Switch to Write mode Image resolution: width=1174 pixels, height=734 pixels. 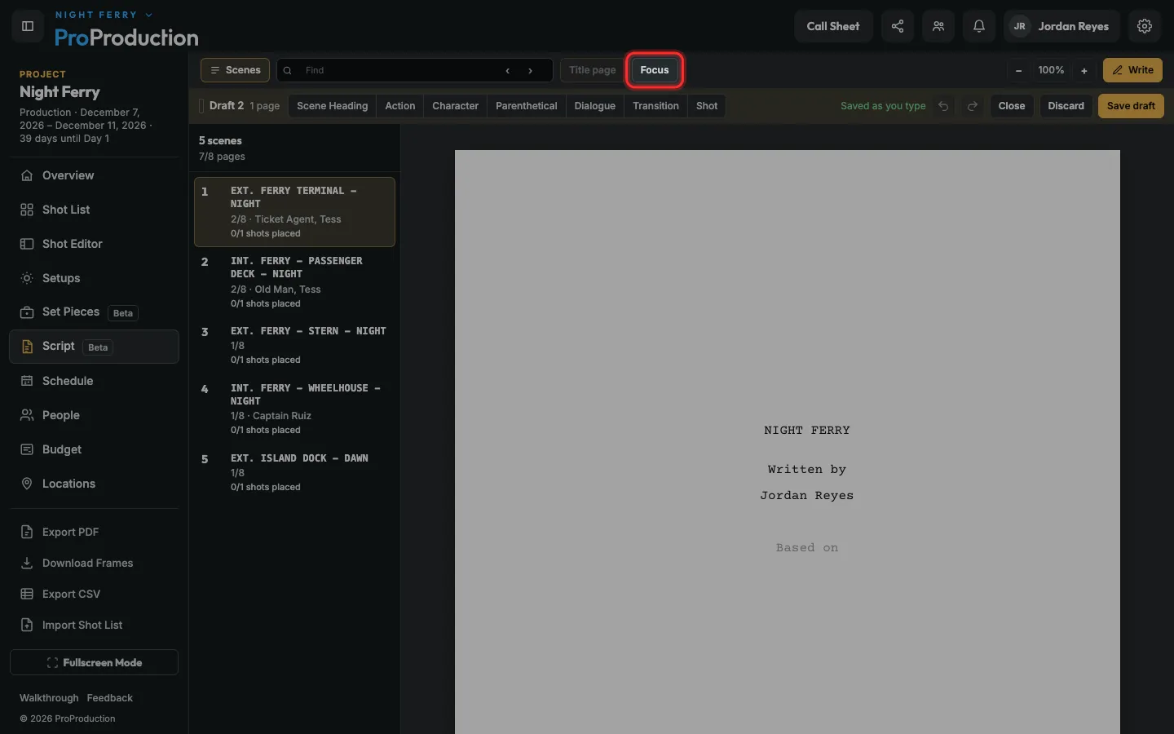point(1133,70)
